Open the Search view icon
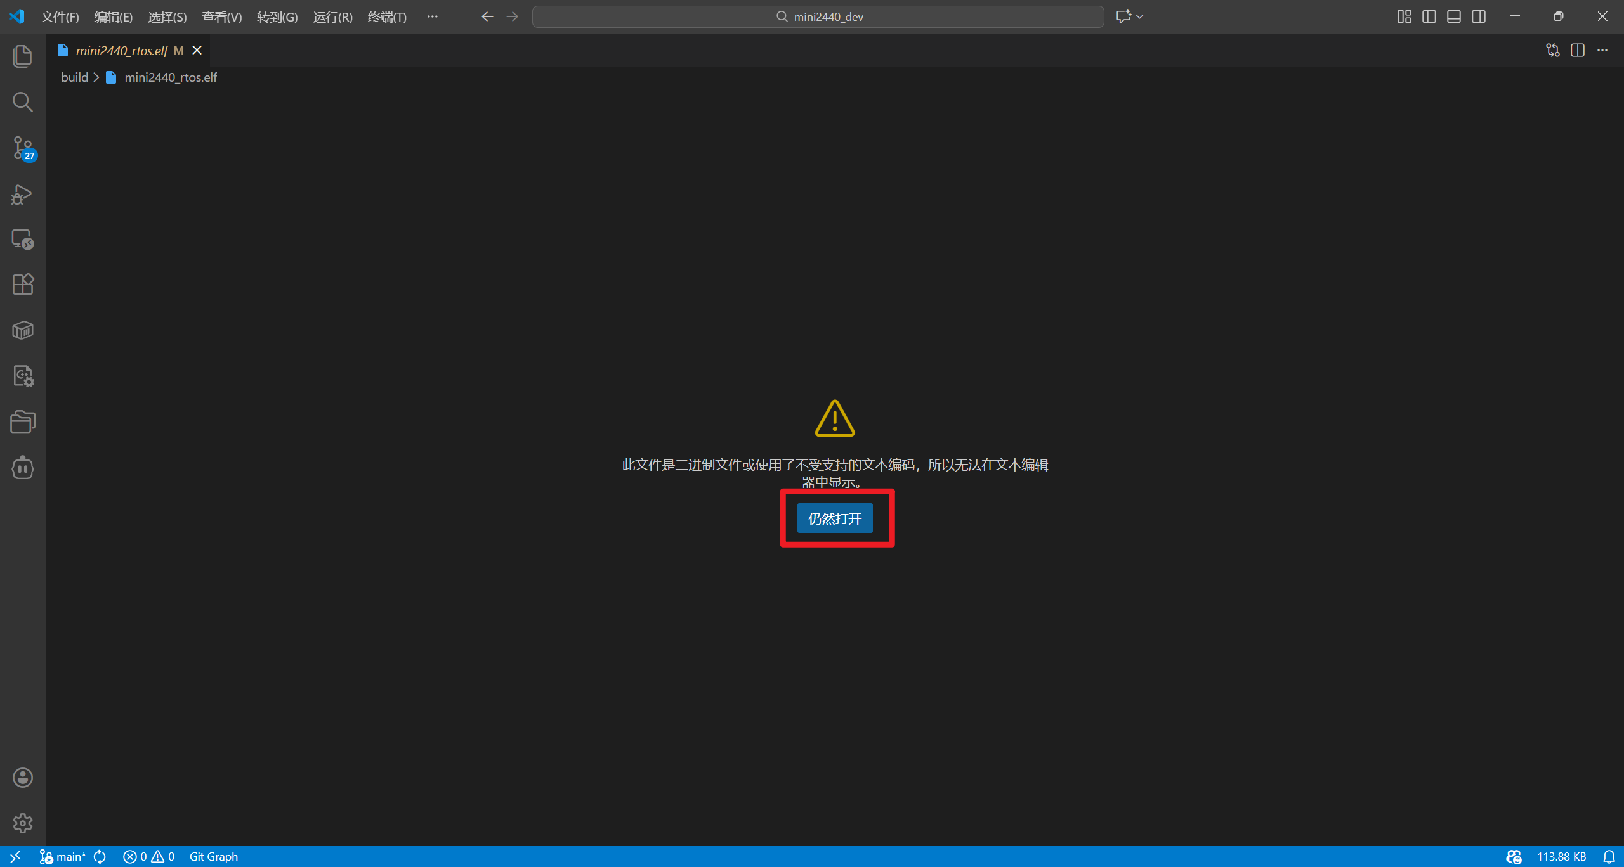 click(x=23, y=102)
